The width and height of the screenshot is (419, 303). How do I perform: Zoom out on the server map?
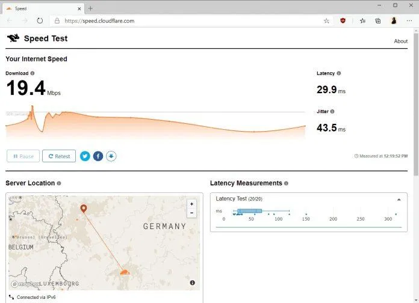point(191,213)
